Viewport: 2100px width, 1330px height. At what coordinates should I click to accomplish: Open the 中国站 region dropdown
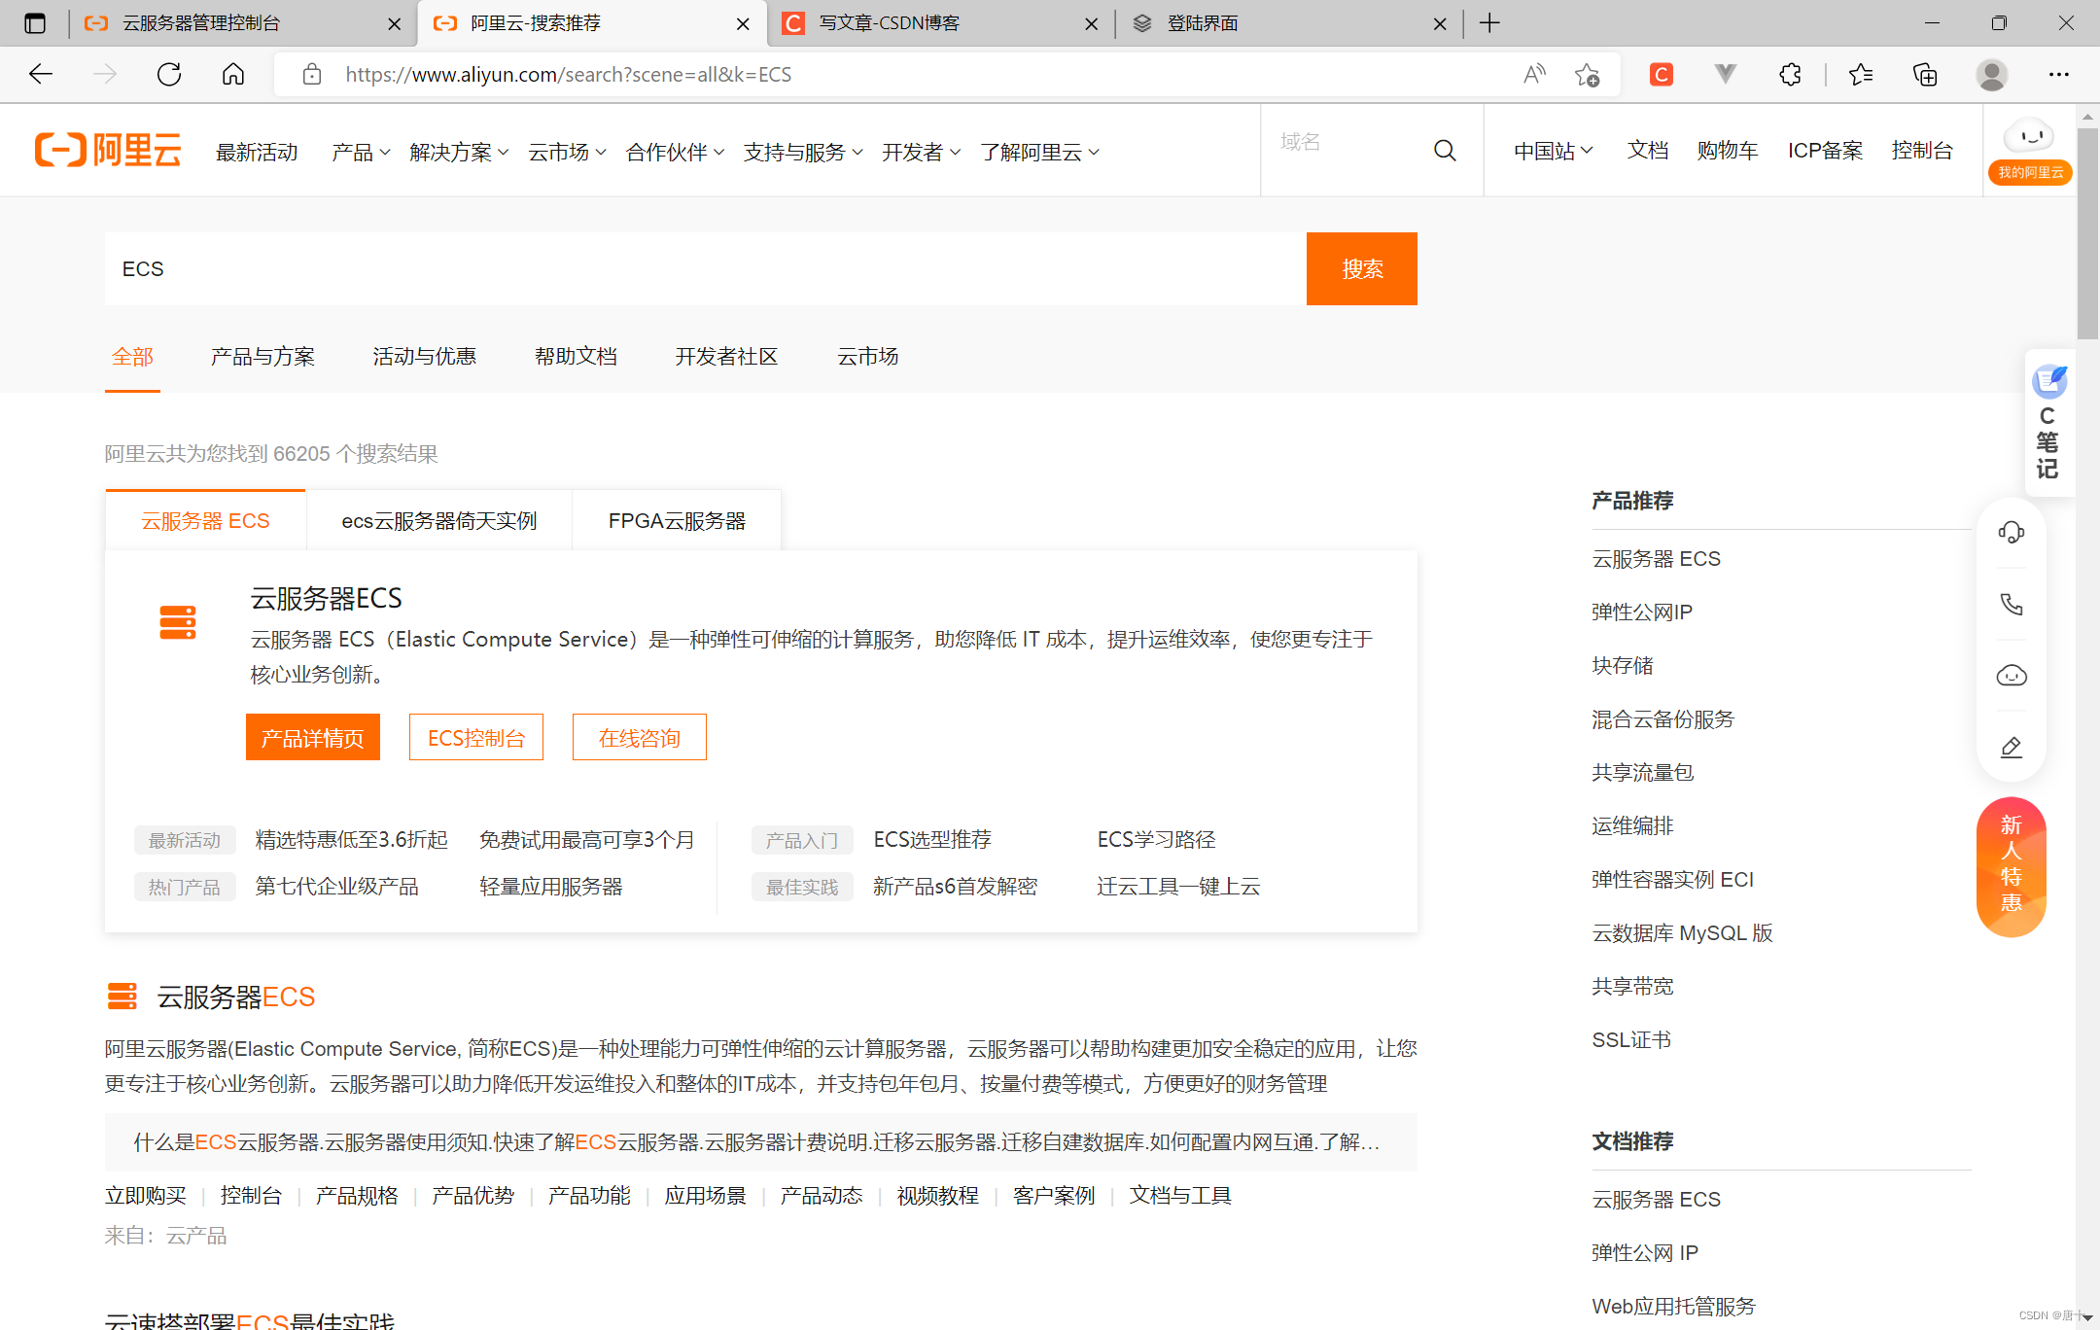[1553, 151]
